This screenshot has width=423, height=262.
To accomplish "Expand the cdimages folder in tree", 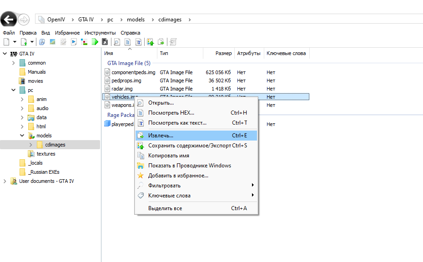I will coord(31,145).
